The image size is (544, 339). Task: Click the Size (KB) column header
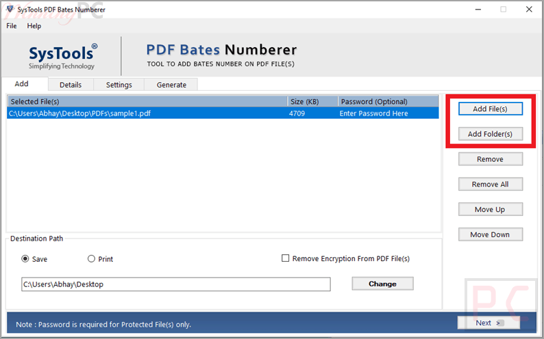click(312, 101)
